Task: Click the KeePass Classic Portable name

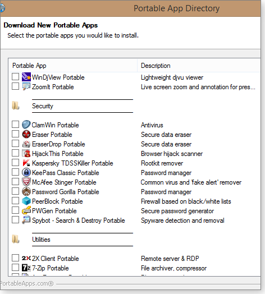Action: pyautogui.click(x=66, y=173)
